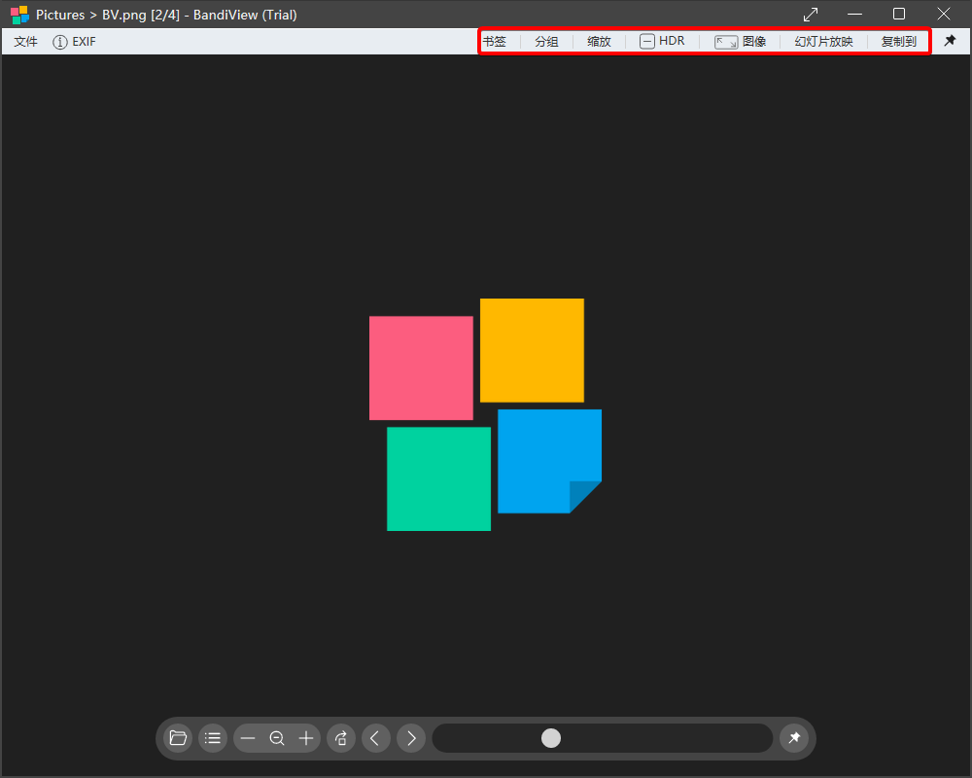Screen dimensions: 972x778
Task: Start the 幻灯片放映 slideshow
Action: pos(823,42)
